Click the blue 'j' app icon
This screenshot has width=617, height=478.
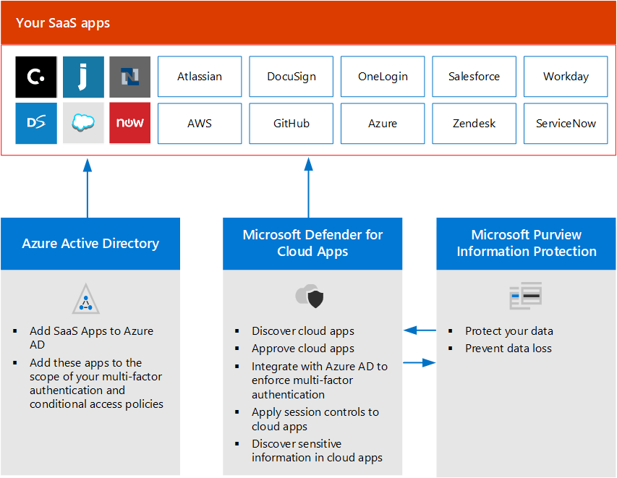pos(83,77)
